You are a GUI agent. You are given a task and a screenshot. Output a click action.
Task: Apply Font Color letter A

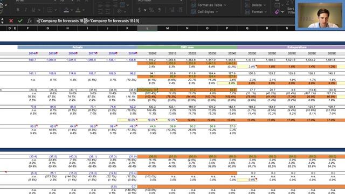[78, 10]
